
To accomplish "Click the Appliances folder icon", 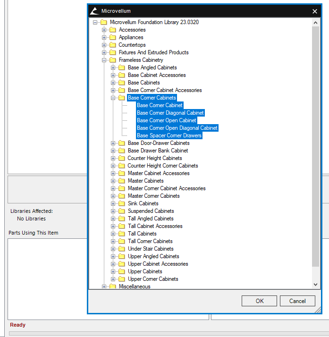I will coord(113,37).
